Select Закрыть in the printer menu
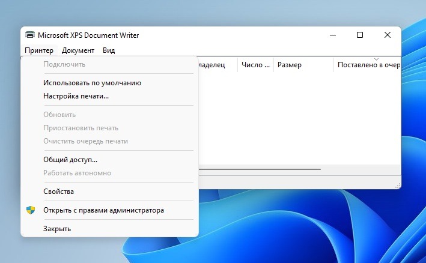The width and height of the screenshot is (426, 263). pos(109,229)
